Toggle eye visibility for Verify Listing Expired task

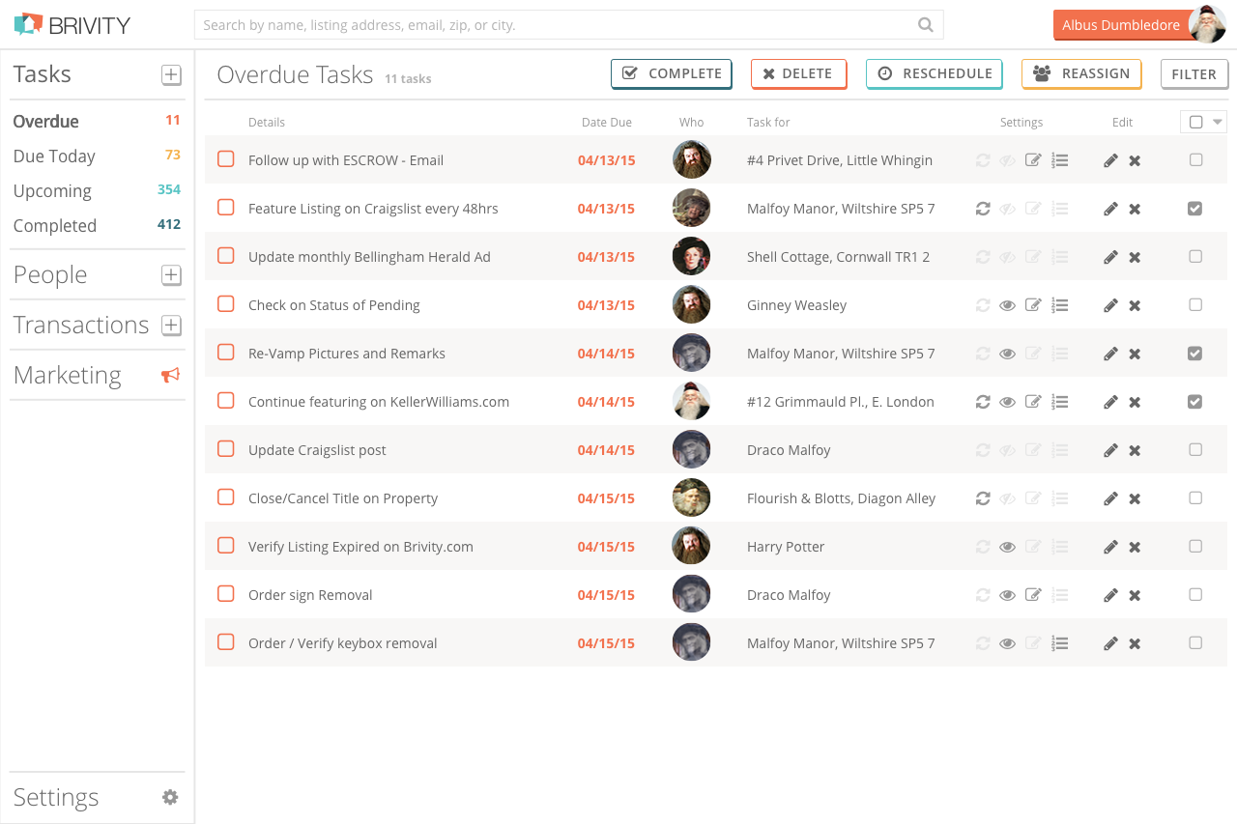point(1007,547)
